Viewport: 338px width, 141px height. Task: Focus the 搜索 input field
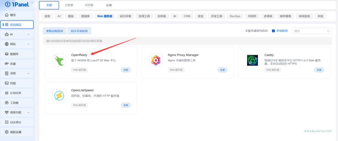coord(312,31)
